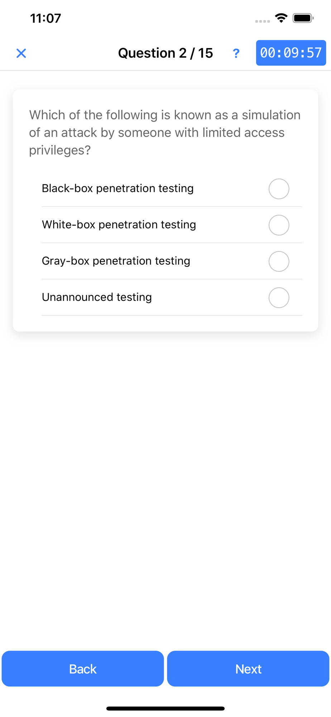Image resolution: width=331 pixels, height=717 pixels.
Task: Tap the battery status bar icon
Action: click(303, 18)
